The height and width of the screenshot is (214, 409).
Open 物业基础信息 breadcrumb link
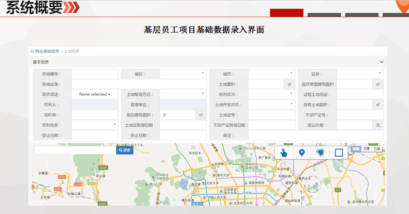pyautogui.click(x=47, y=51)
